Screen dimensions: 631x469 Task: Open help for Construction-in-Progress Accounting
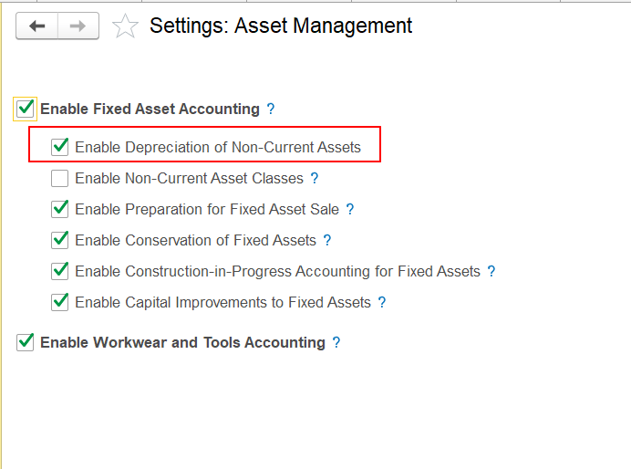tap(491, 272)
